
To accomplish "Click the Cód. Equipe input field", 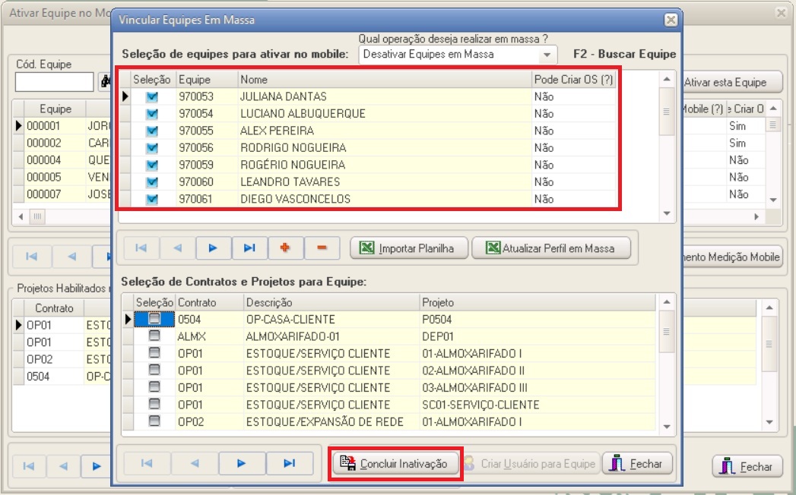I will [x=55, y=81].
